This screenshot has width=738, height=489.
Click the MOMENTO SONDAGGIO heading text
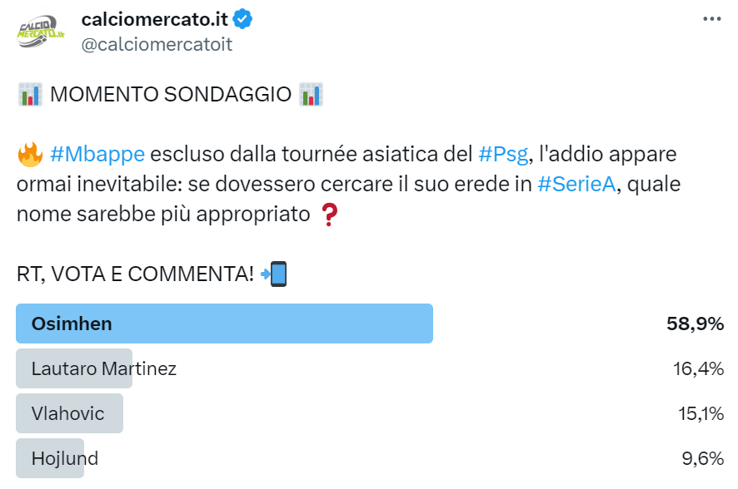(170, 95)
